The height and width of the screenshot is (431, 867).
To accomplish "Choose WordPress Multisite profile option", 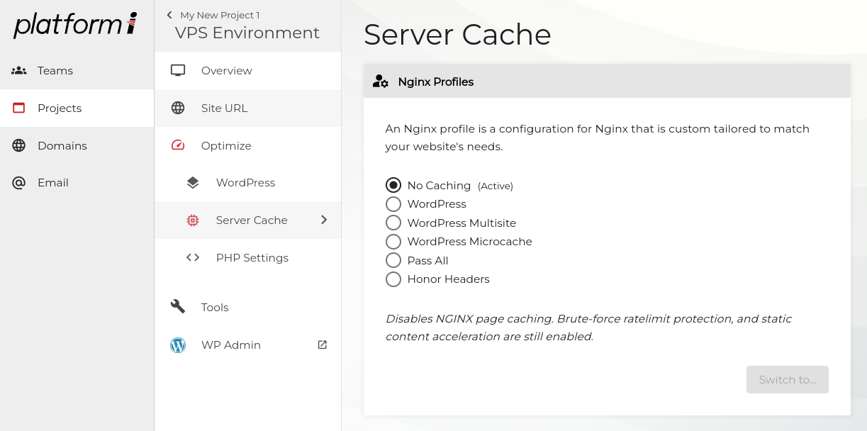I will [393, 223].
